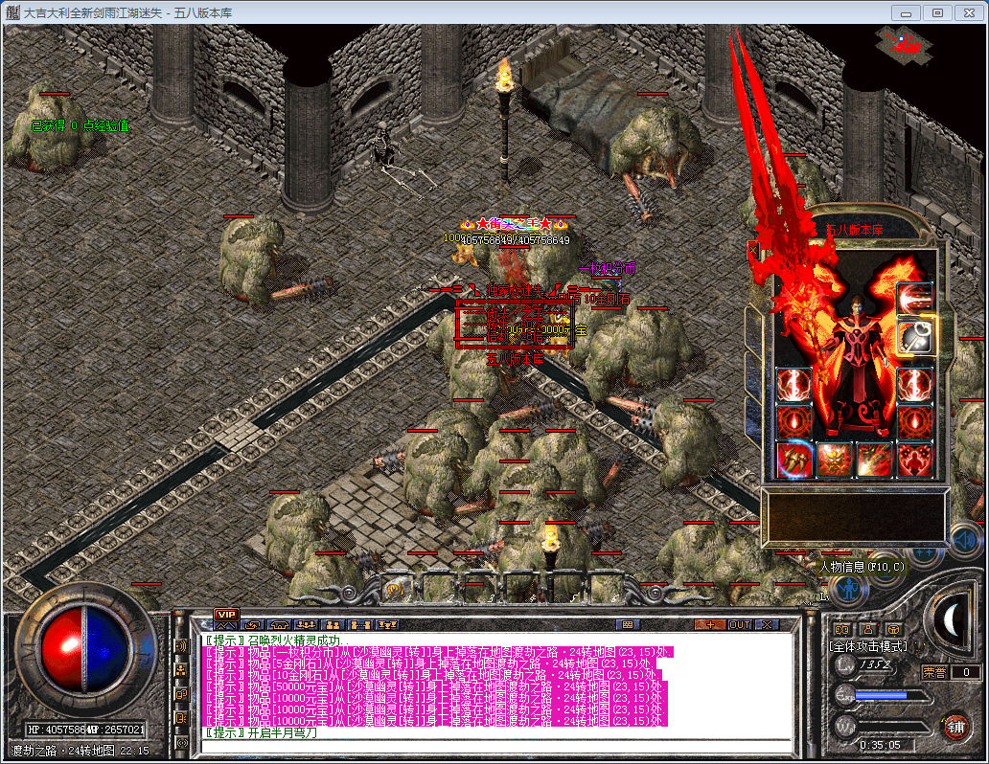This screenshot has height=764, width=989.
Task: Maximize the game window
Action: pyautogui.click(x=937, y=12)
